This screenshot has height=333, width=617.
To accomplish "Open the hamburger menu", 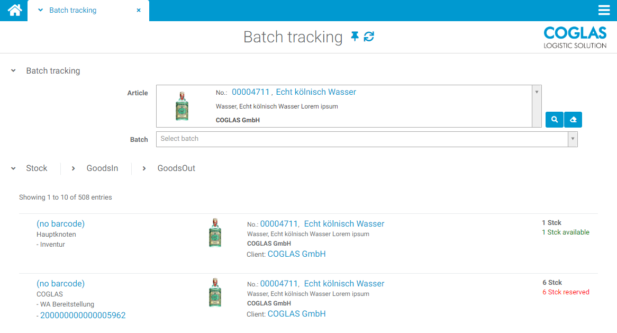I will 604,10.
